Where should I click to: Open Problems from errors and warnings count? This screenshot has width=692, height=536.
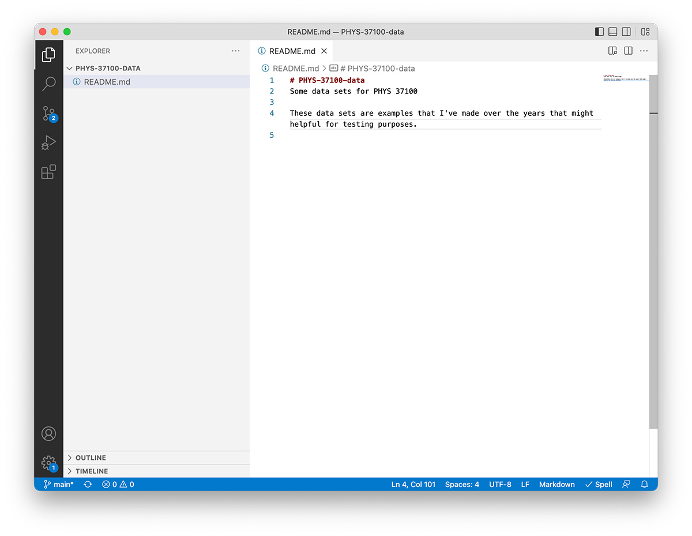[x=118, y=484]
